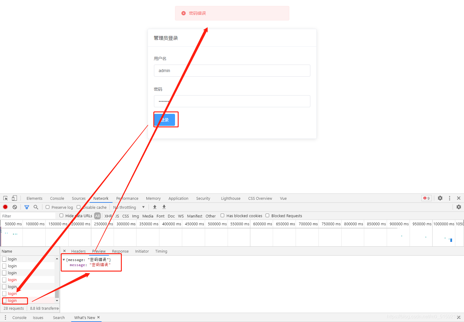Select the Timing tab of request
This screenshot has width=464, height=322.
coord(161,251)
